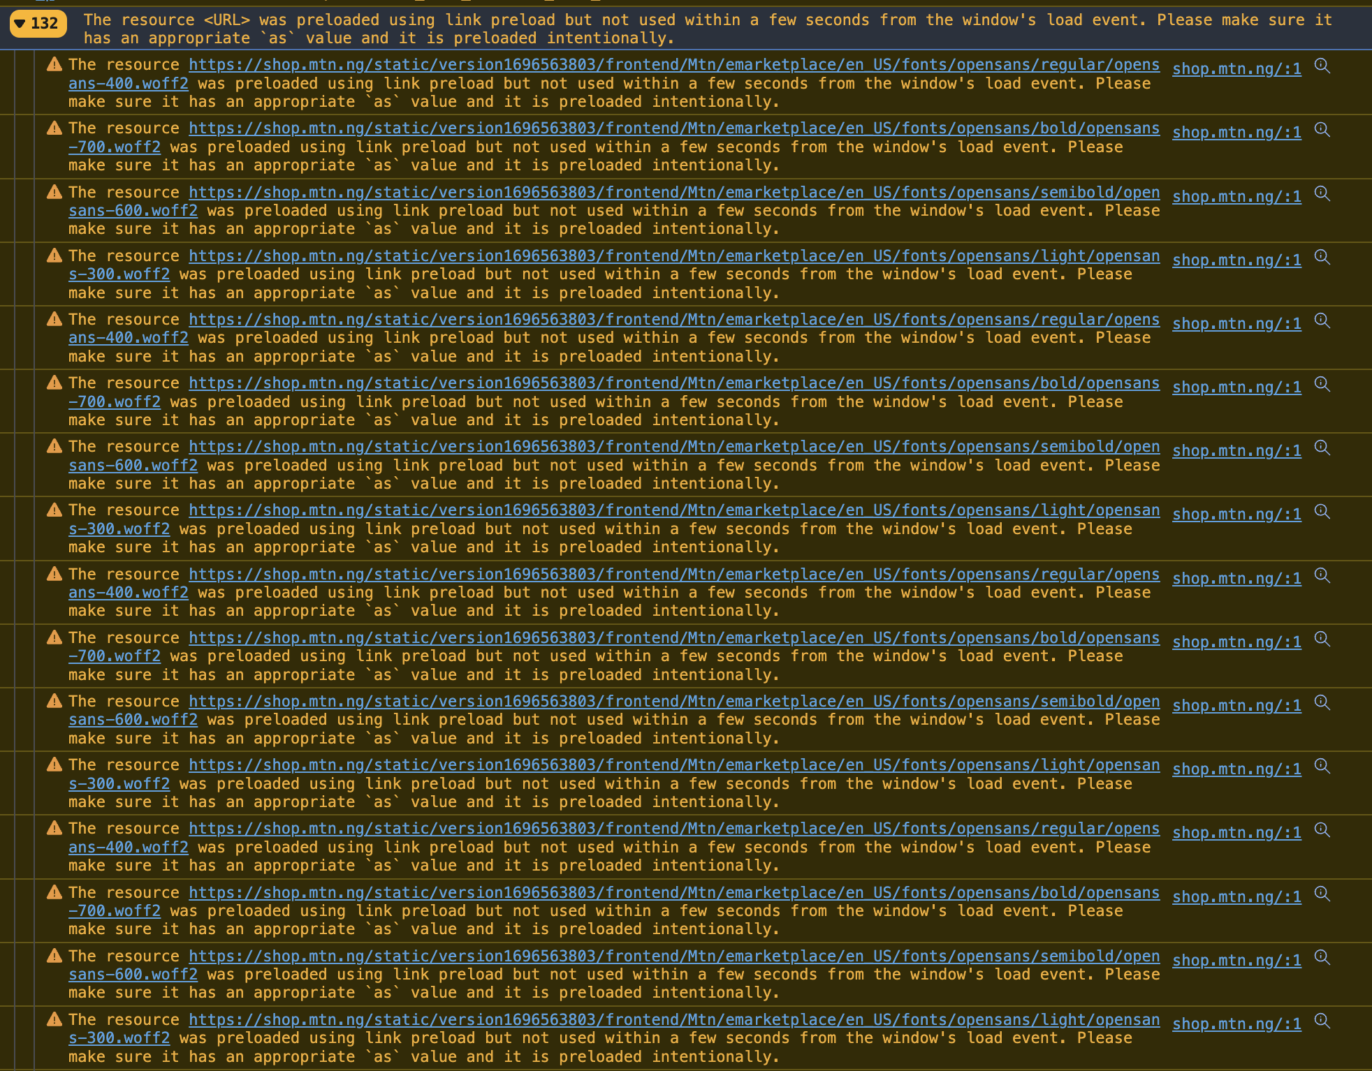
Task: Click magnifier icon on second opensans-400.woff2 warning
Action: click(1322, 320)
